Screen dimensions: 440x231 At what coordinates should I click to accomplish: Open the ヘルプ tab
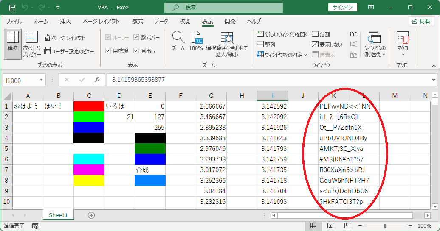click(x=254, y=22)
